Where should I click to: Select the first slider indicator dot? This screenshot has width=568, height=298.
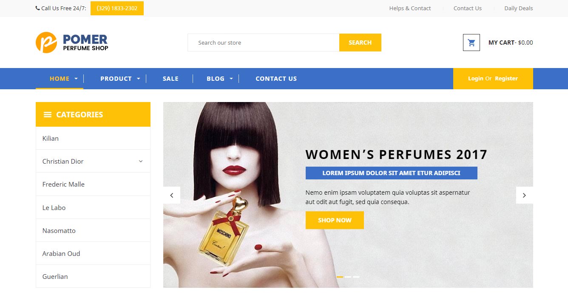point(340,277)
